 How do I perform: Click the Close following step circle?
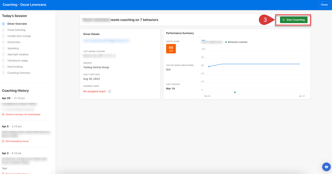[x=3, y=30]
